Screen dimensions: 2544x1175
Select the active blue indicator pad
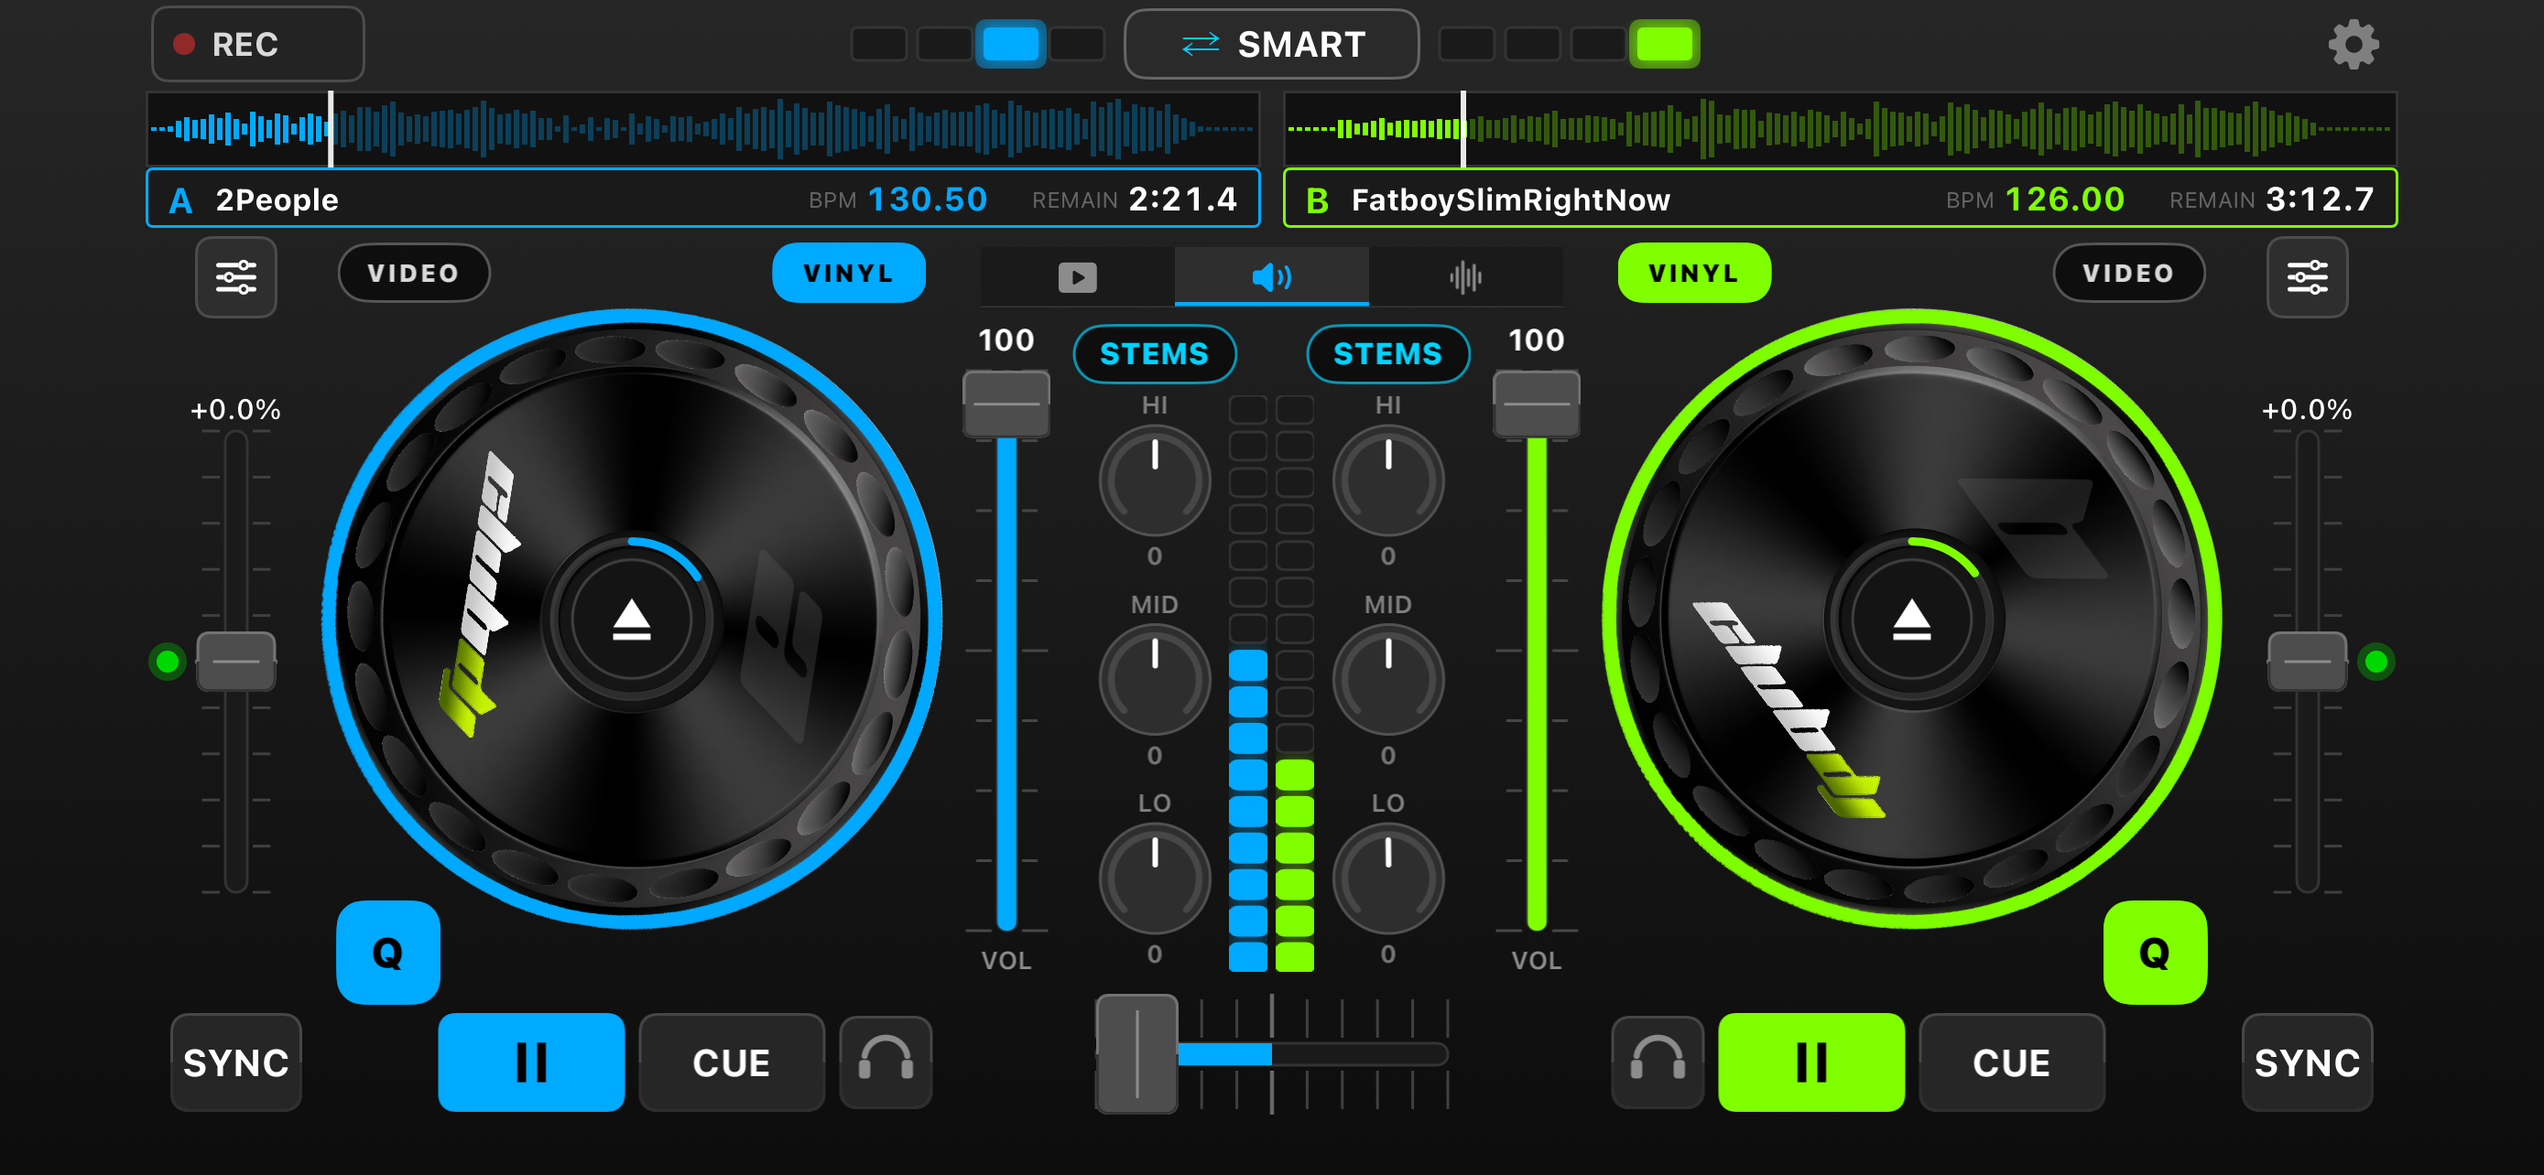click(x=1010, y=45)
